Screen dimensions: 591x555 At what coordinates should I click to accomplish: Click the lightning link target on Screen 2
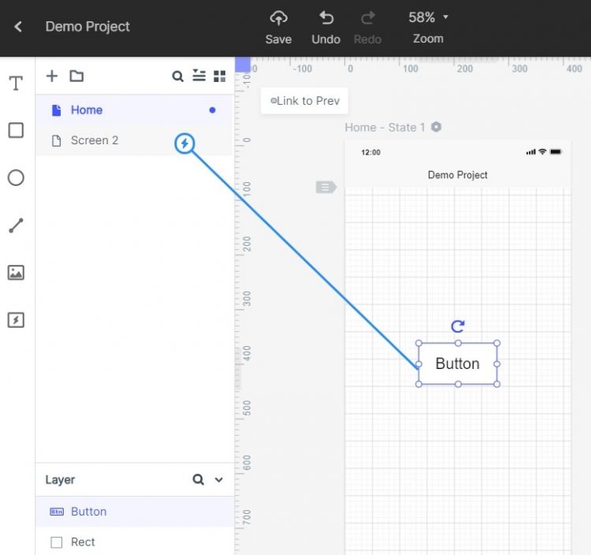184,143
